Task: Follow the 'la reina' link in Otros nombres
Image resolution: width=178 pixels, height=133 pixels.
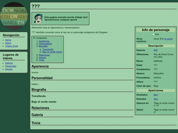Action: [x=168, y=39]
